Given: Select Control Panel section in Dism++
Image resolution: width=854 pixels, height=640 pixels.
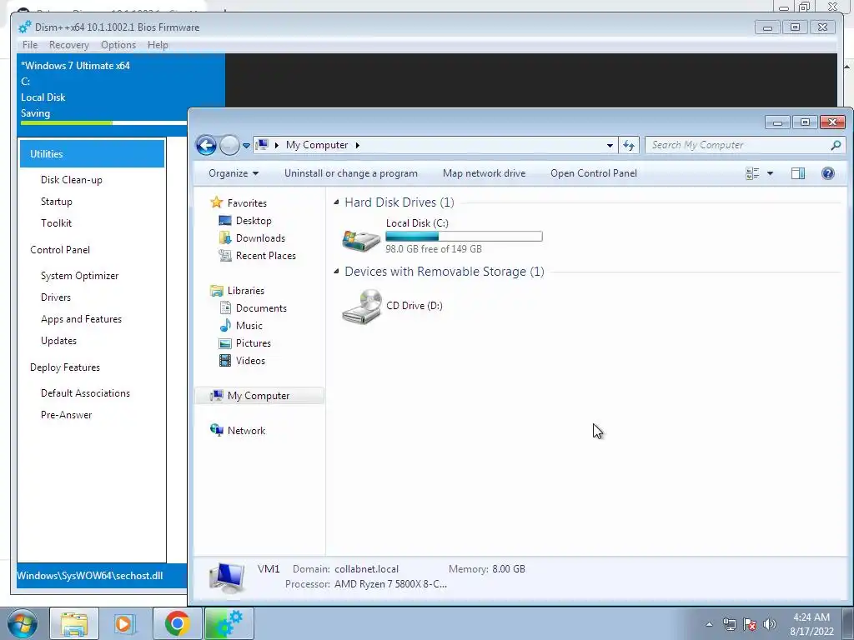Looking at the screenshot, I should 60,250.
